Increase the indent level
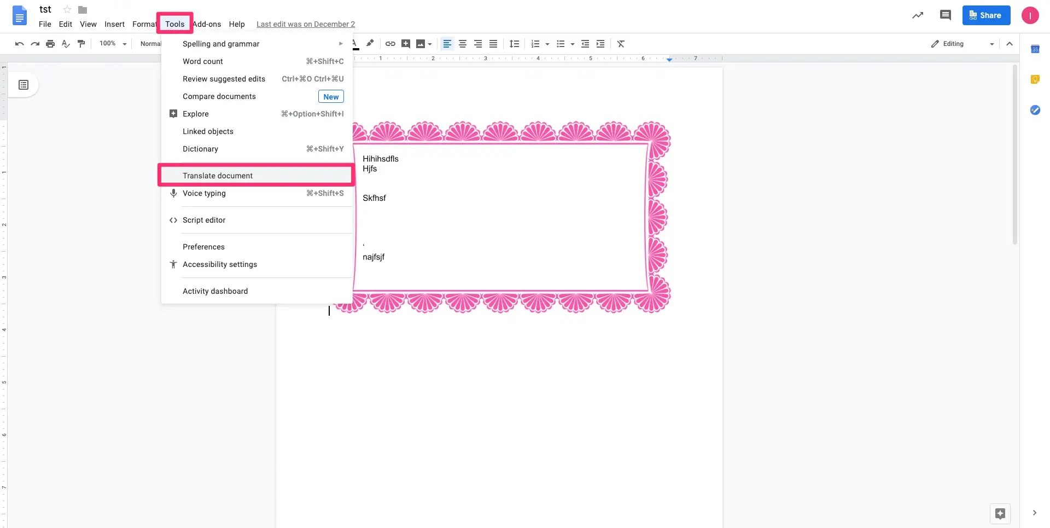1050x528 pixels. (x=600, y=44)
